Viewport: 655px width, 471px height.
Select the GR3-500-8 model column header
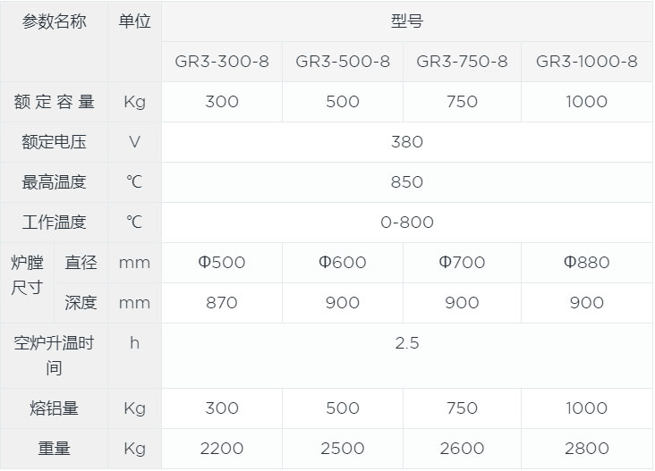(343, 62)
